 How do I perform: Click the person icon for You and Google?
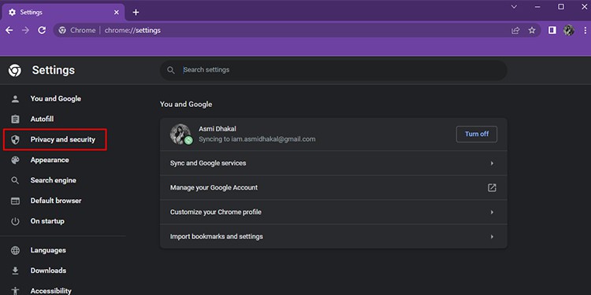[15, 99]
